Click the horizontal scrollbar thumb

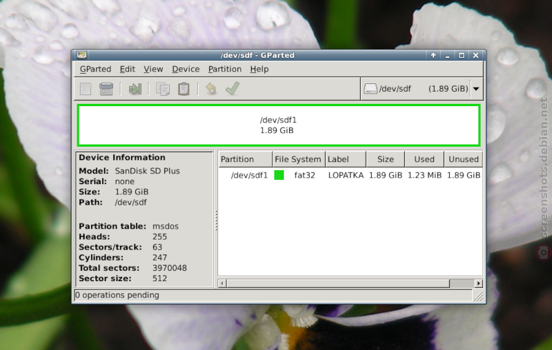click(x=338, y=283)
